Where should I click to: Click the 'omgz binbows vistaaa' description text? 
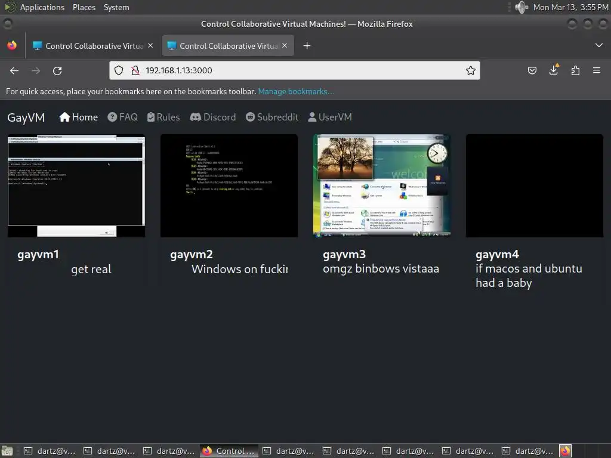point(381,269)
